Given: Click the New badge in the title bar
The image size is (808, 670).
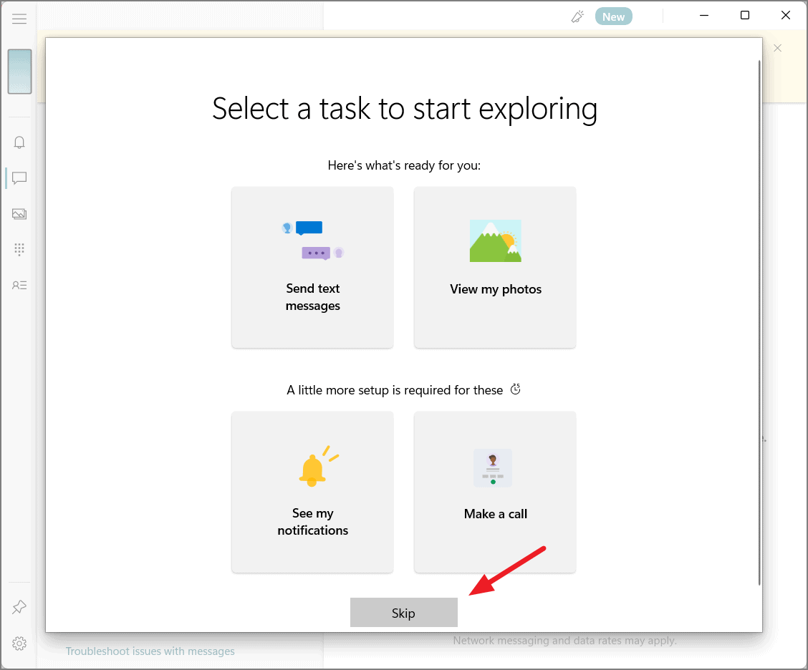Looking at the screenshot, I should tap(613, 16).
